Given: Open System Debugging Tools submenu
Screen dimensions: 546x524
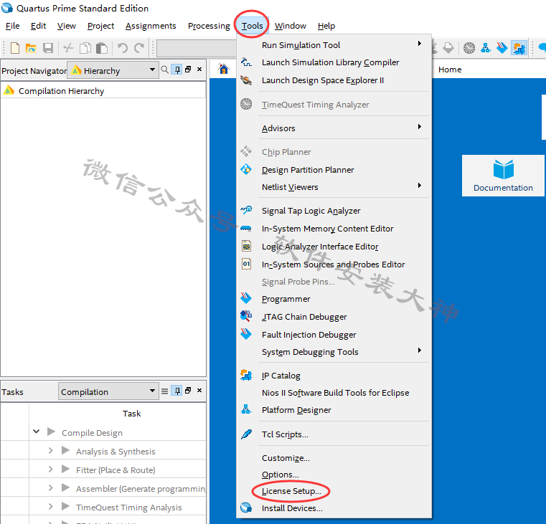Looking at the screenshot, I should point(334,352).
